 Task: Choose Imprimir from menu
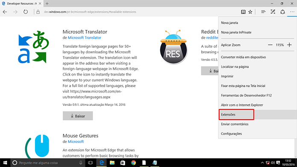258,76
